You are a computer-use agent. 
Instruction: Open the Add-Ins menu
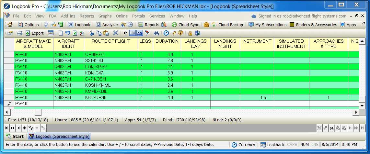coord(68,16)
